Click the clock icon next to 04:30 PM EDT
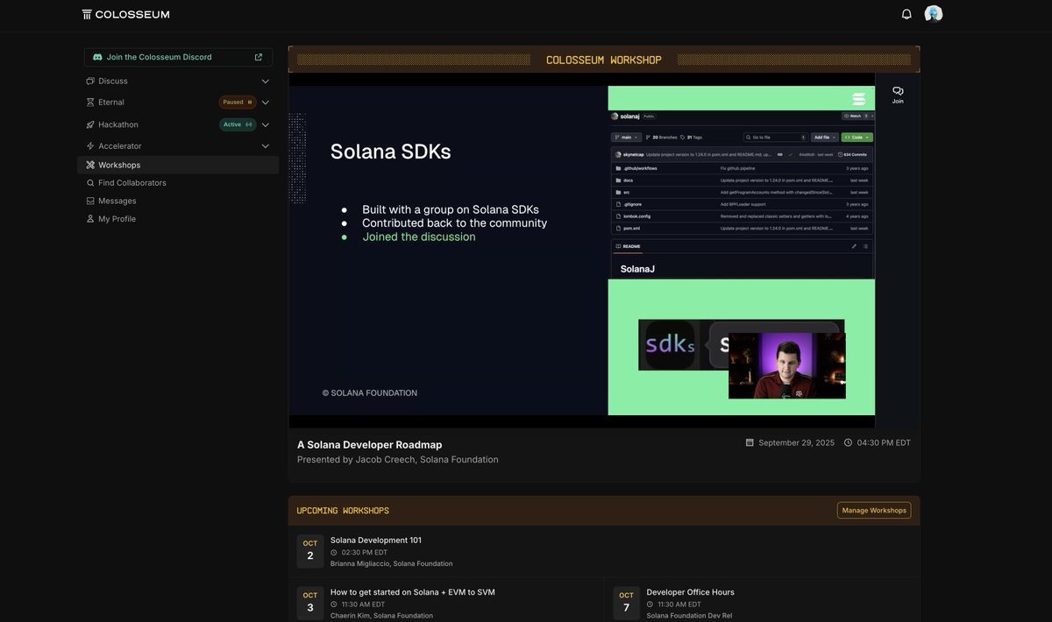Viewport: 1052px width, 622px height. pyautogui.click(x=848, y=442)
